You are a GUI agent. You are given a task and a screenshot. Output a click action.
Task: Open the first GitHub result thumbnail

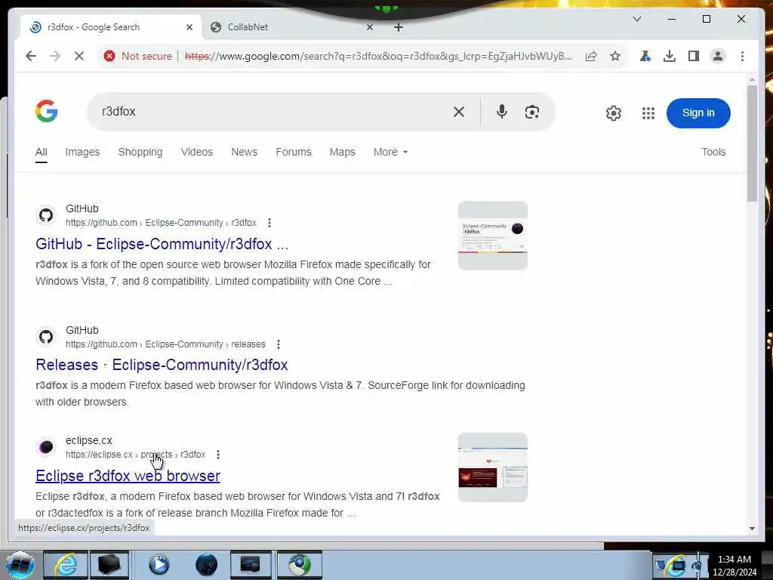(492, 236)
